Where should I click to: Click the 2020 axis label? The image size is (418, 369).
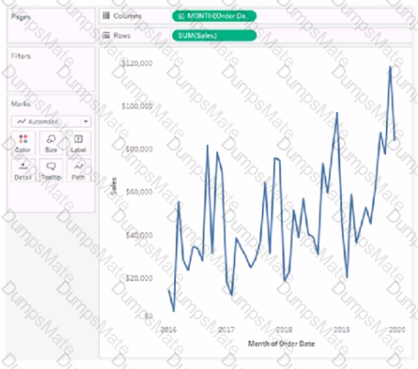point(397,330)
